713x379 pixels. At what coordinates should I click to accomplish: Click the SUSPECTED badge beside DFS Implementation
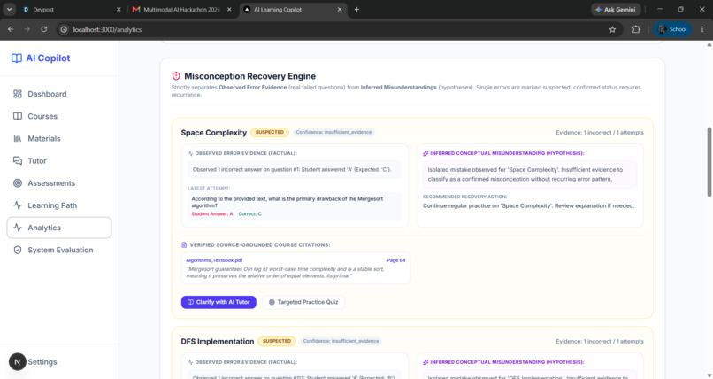(277, 341)
